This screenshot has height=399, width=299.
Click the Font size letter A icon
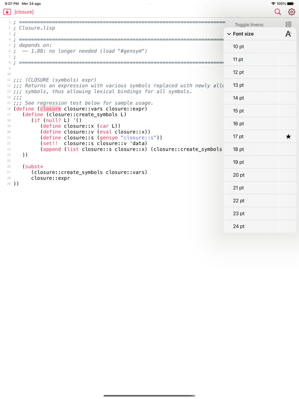click(x=288, y=34)
